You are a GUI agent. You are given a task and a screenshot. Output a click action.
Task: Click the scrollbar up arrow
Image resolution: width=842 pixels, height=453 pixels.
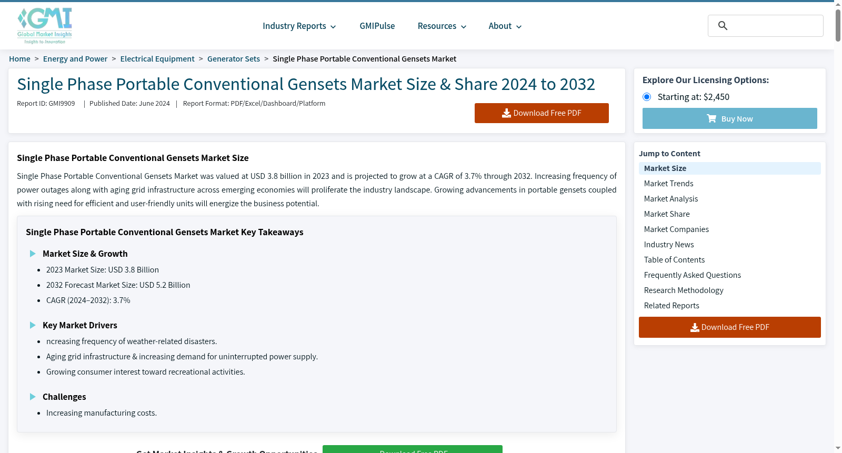tap(838, 4)
